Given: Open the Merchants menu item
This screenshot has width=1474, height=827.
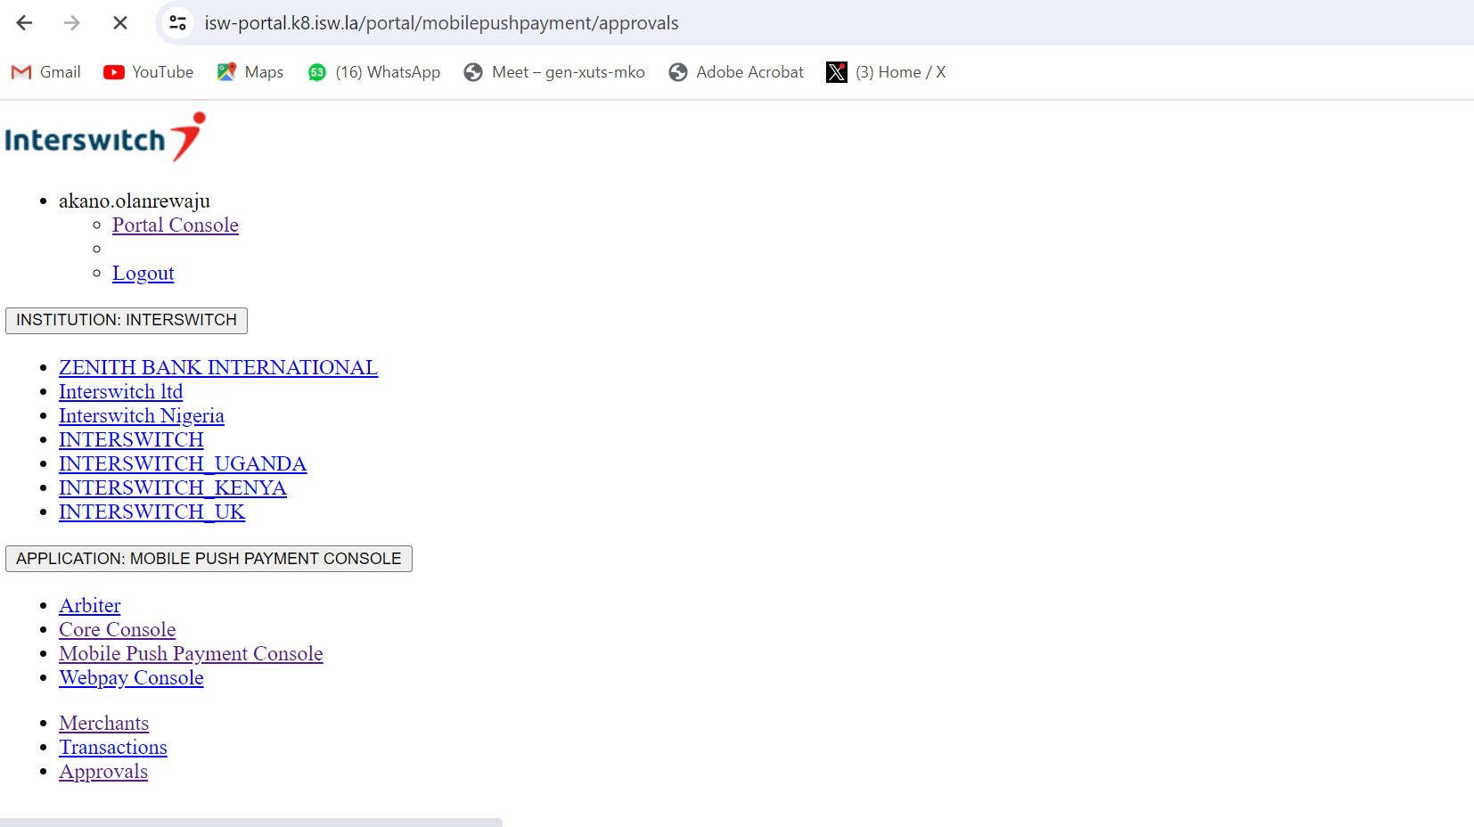Looking at the screenshot, I should [x=103, y=723].
